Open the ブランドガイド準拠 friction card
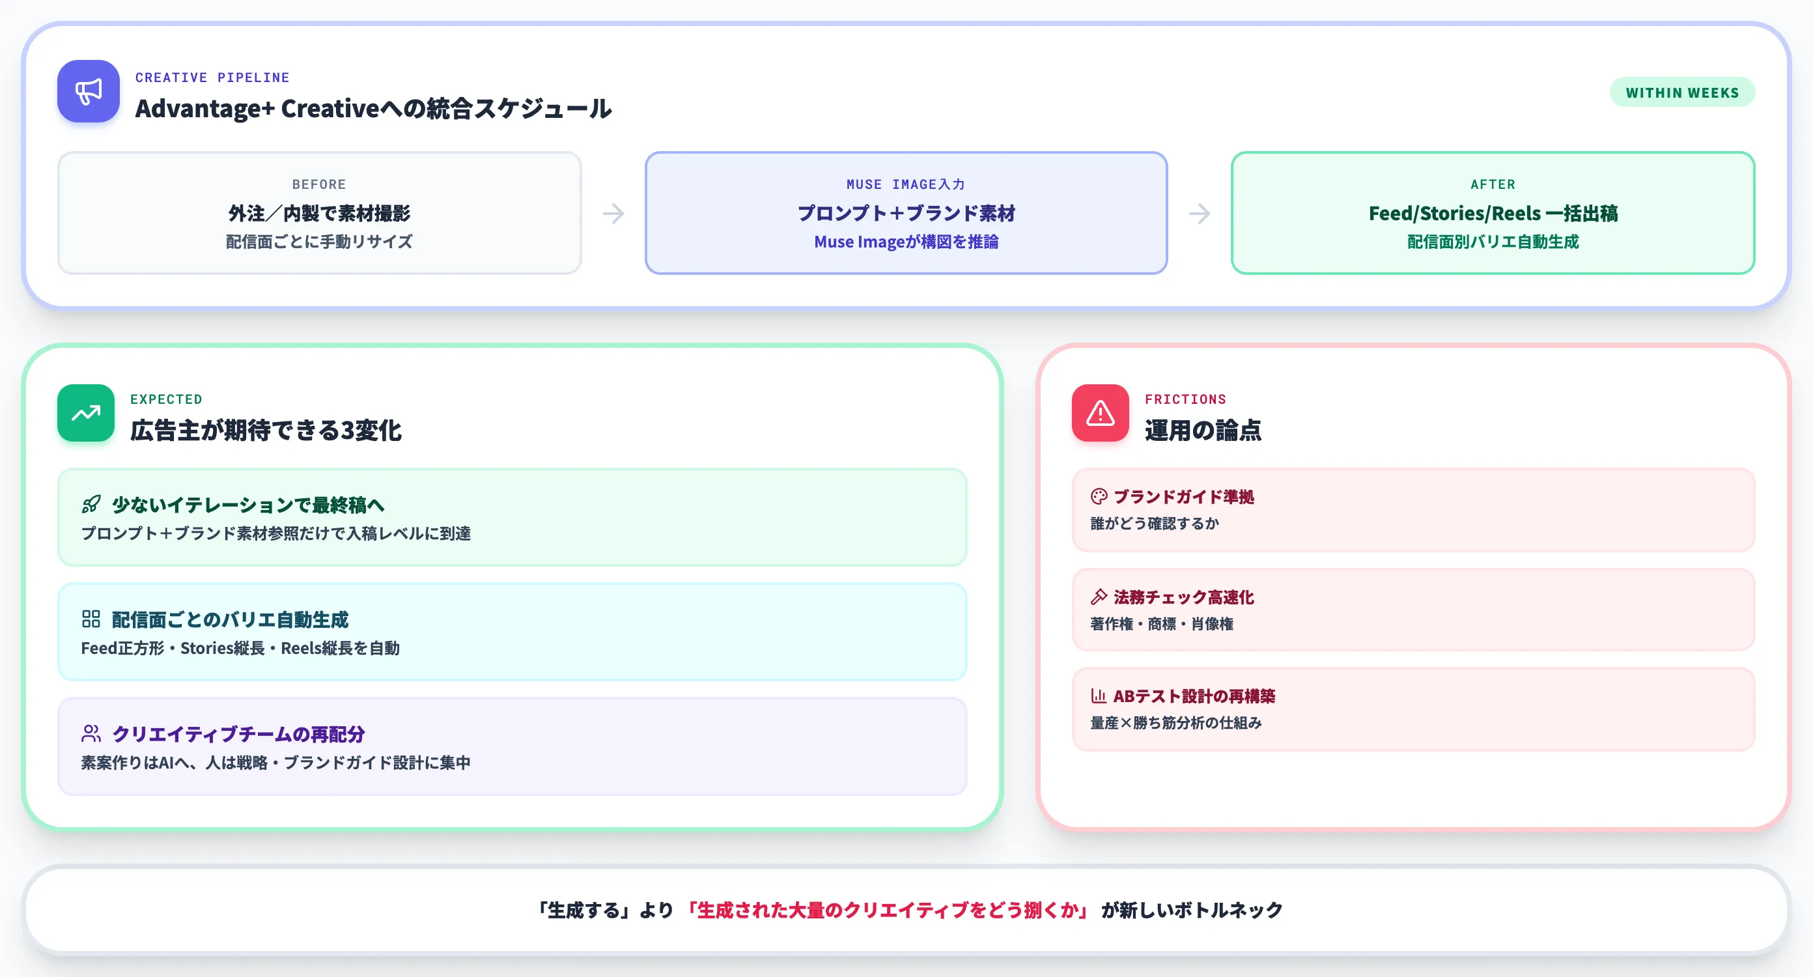Viewport: 1813px width, 977px height. [1413, 511]
